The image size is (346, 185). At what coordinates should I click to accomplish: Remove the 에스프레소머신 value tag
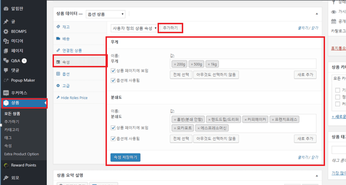click(199, 128)
